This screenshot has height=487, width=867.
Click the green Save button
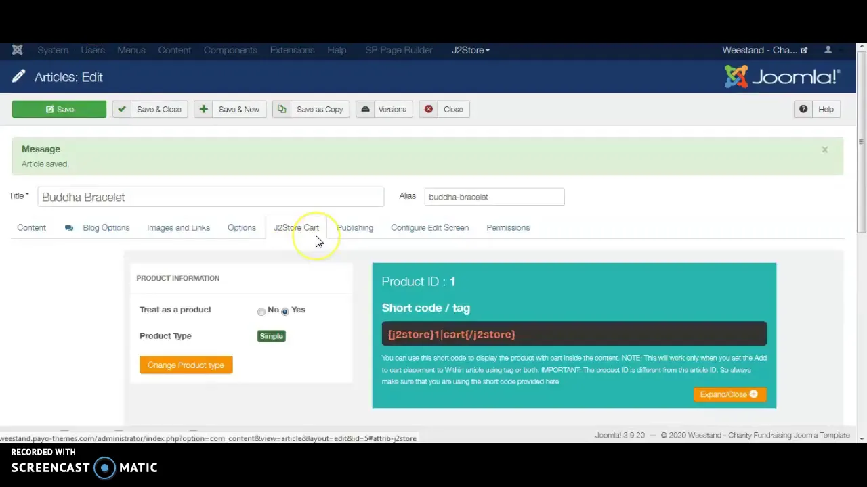59,109
